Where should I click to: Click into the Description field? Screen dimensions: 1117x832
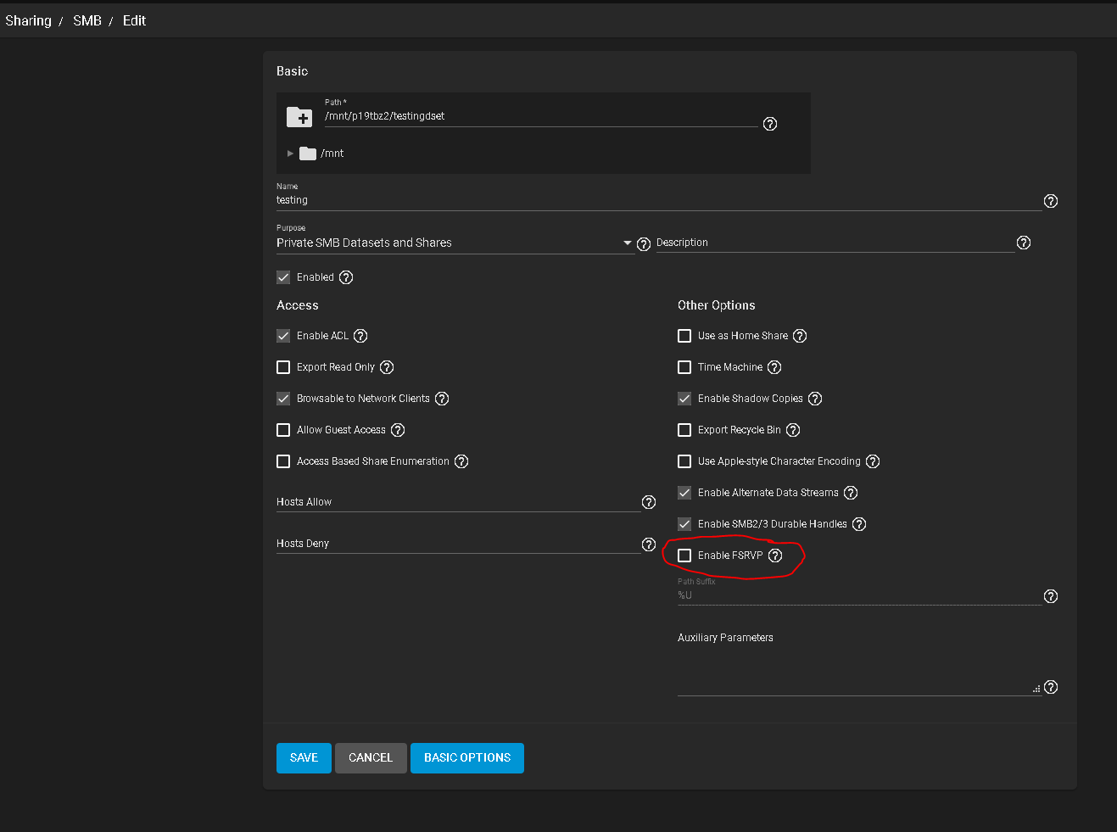(x=835, y=243)
